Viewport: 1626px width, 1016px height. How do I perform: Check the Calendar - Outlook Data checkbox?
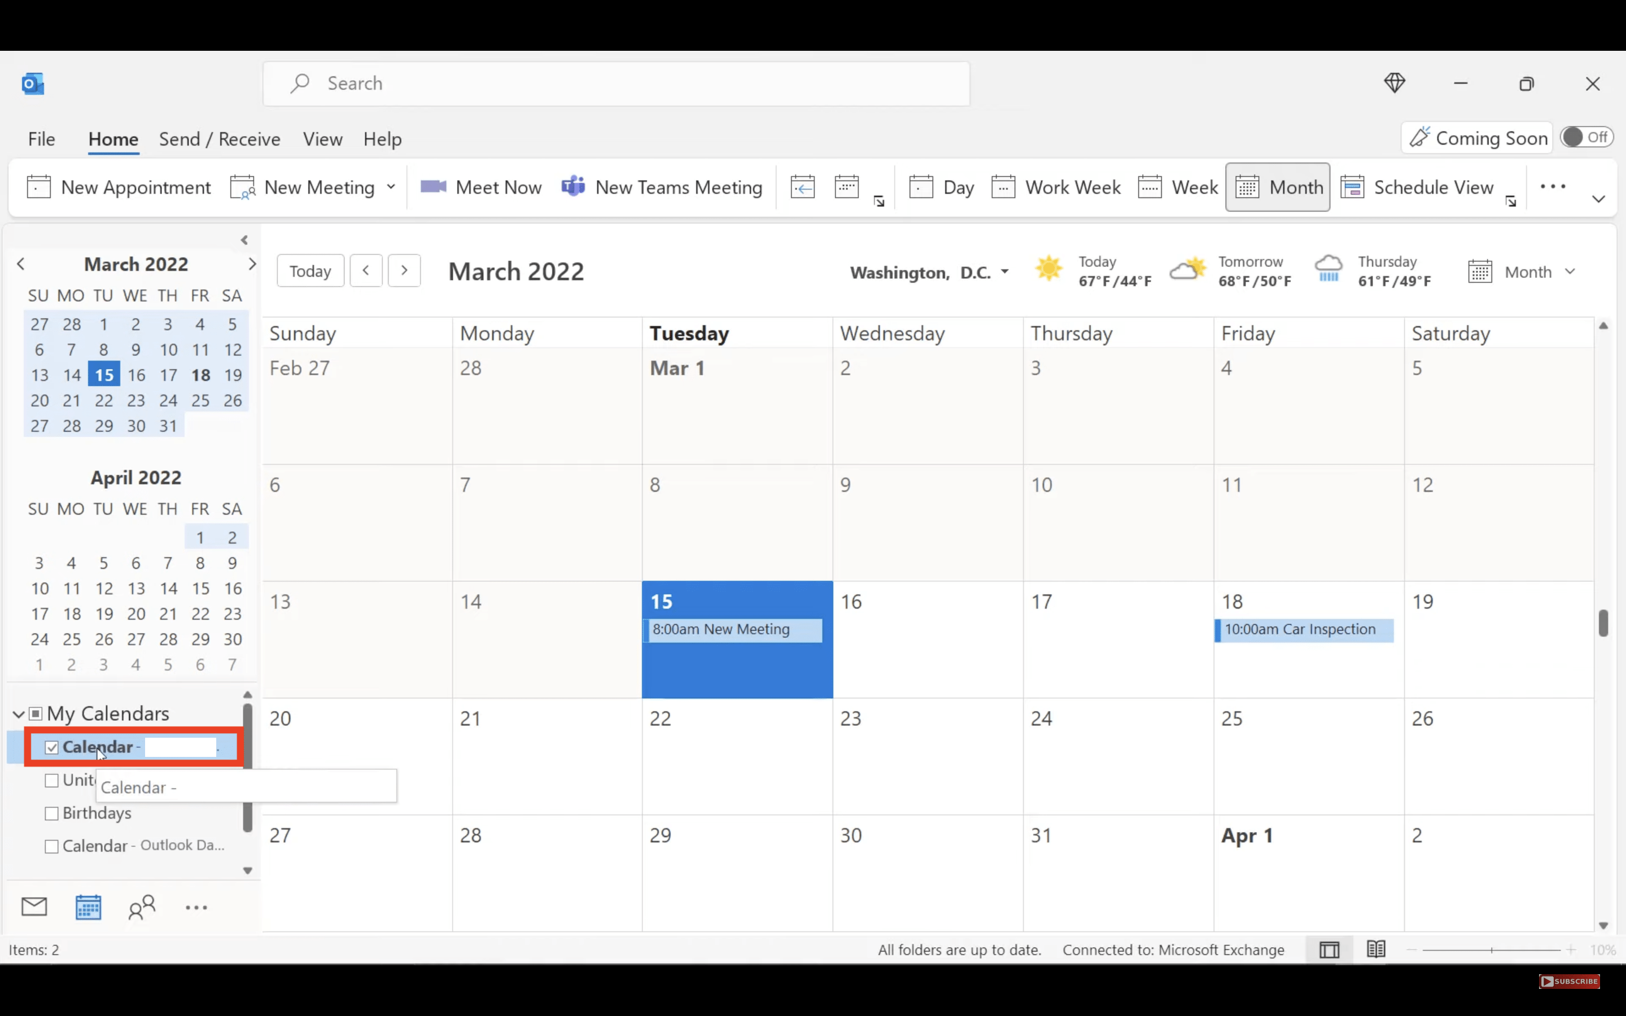[52, 847]
